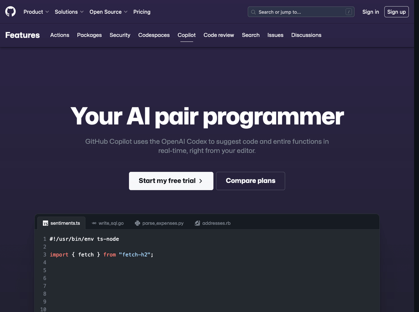Open the Code review feature tab

[x=219, y=35]
